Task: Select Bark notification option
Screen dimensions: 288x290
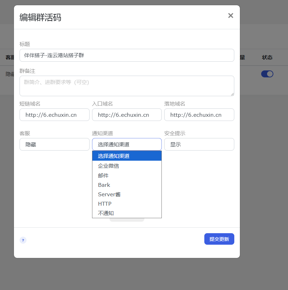Action: click(104, 185)
